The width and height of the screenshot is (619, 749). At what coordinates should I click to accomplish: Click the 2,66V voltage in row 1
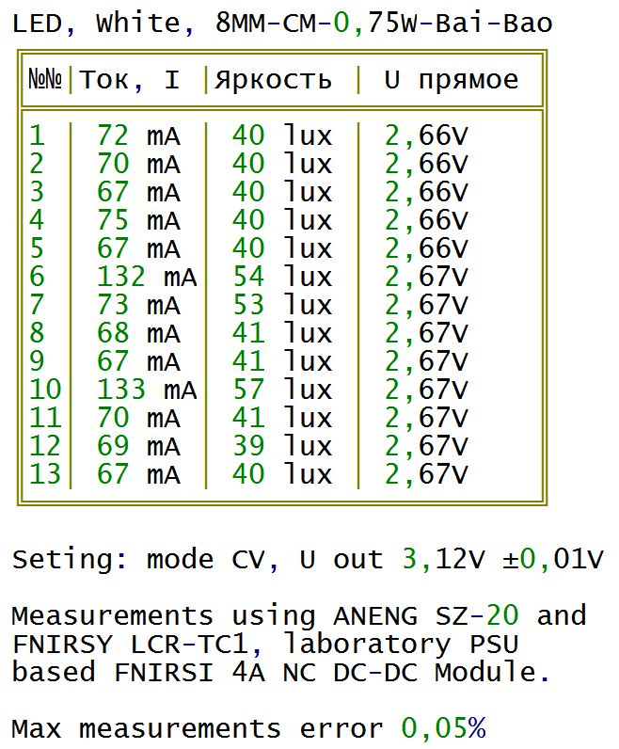click(426, 136)
